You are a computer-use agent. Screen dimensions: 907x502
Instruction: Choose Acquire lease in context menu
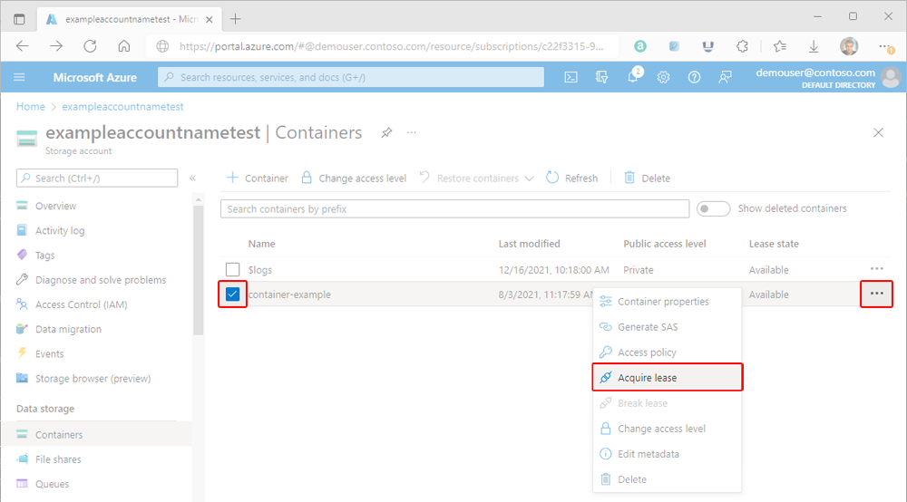pos(667,378)
